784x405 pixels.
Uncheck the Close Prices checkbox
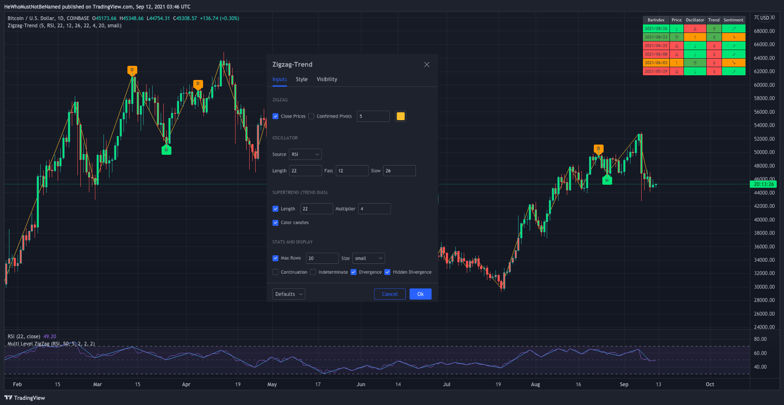tap(276, 116)
